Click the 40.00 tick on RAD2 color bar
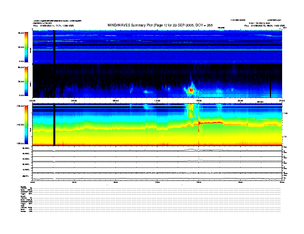Viewport: 304px width, 234px height. pos(21,33)
